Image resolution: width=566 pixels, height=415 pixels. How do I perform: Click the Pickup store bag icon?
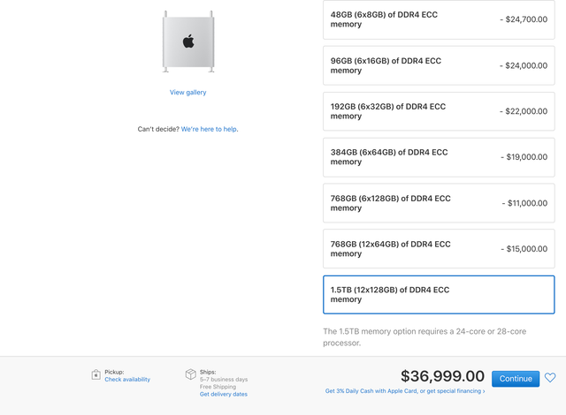tap(96, 374)
